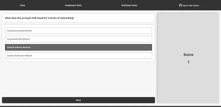Click Next to continue the quiz

(78, 100)
